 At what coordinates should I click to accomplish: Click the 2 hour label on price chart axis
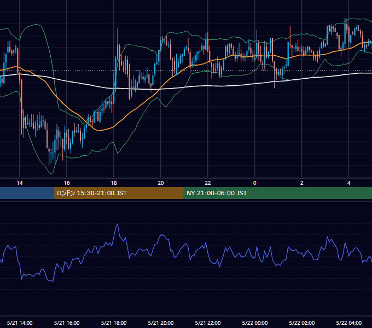tap(301, 183)
